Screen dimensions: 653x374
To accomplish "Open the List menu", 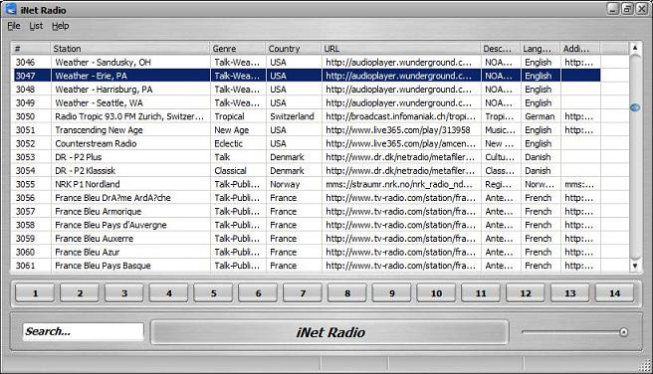I will point(36,26).
